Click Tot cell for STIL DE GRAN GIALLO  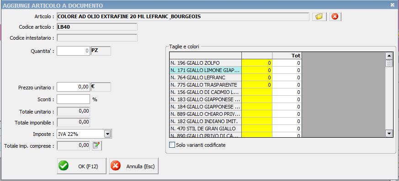point(287,129)
